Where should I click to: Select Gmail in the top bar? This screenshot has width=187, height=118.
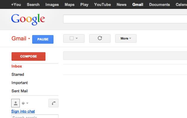click(x=138, y=4)
